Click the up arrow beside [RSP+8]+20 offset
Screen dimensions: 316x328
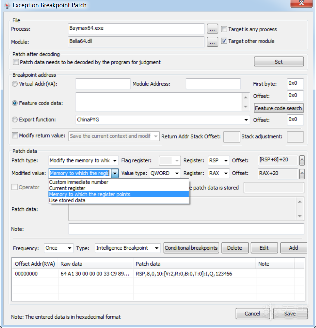pyautogui.click(x=302, y=160)
